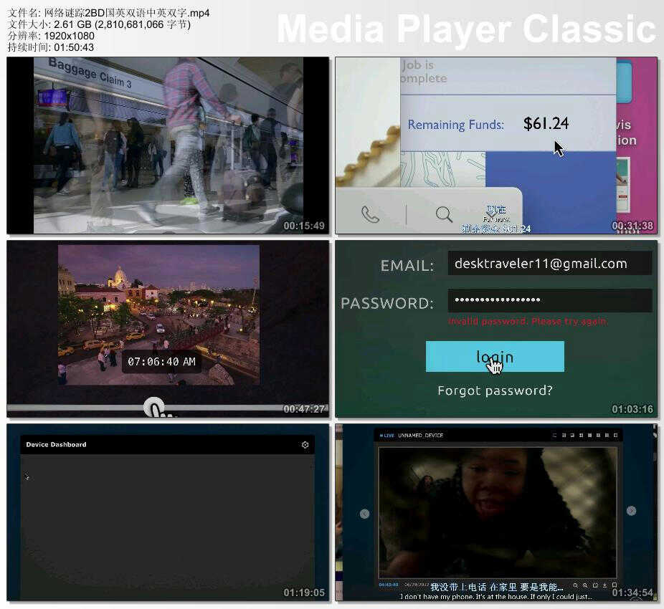The image size is (664, 609).
Task: Click the EMAIL input field
Action: [549, 264]
